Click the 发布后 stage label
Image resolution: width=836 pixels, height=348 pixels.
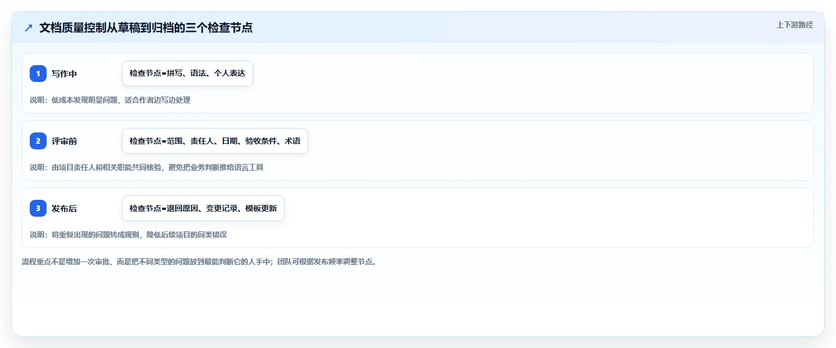pos(64,208)
